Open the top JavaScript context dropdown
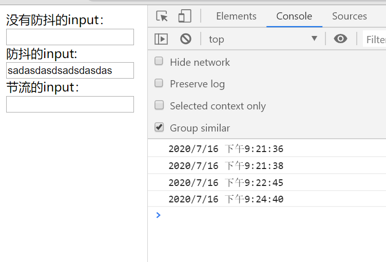The image size is (386, 262). coord(263,39)
